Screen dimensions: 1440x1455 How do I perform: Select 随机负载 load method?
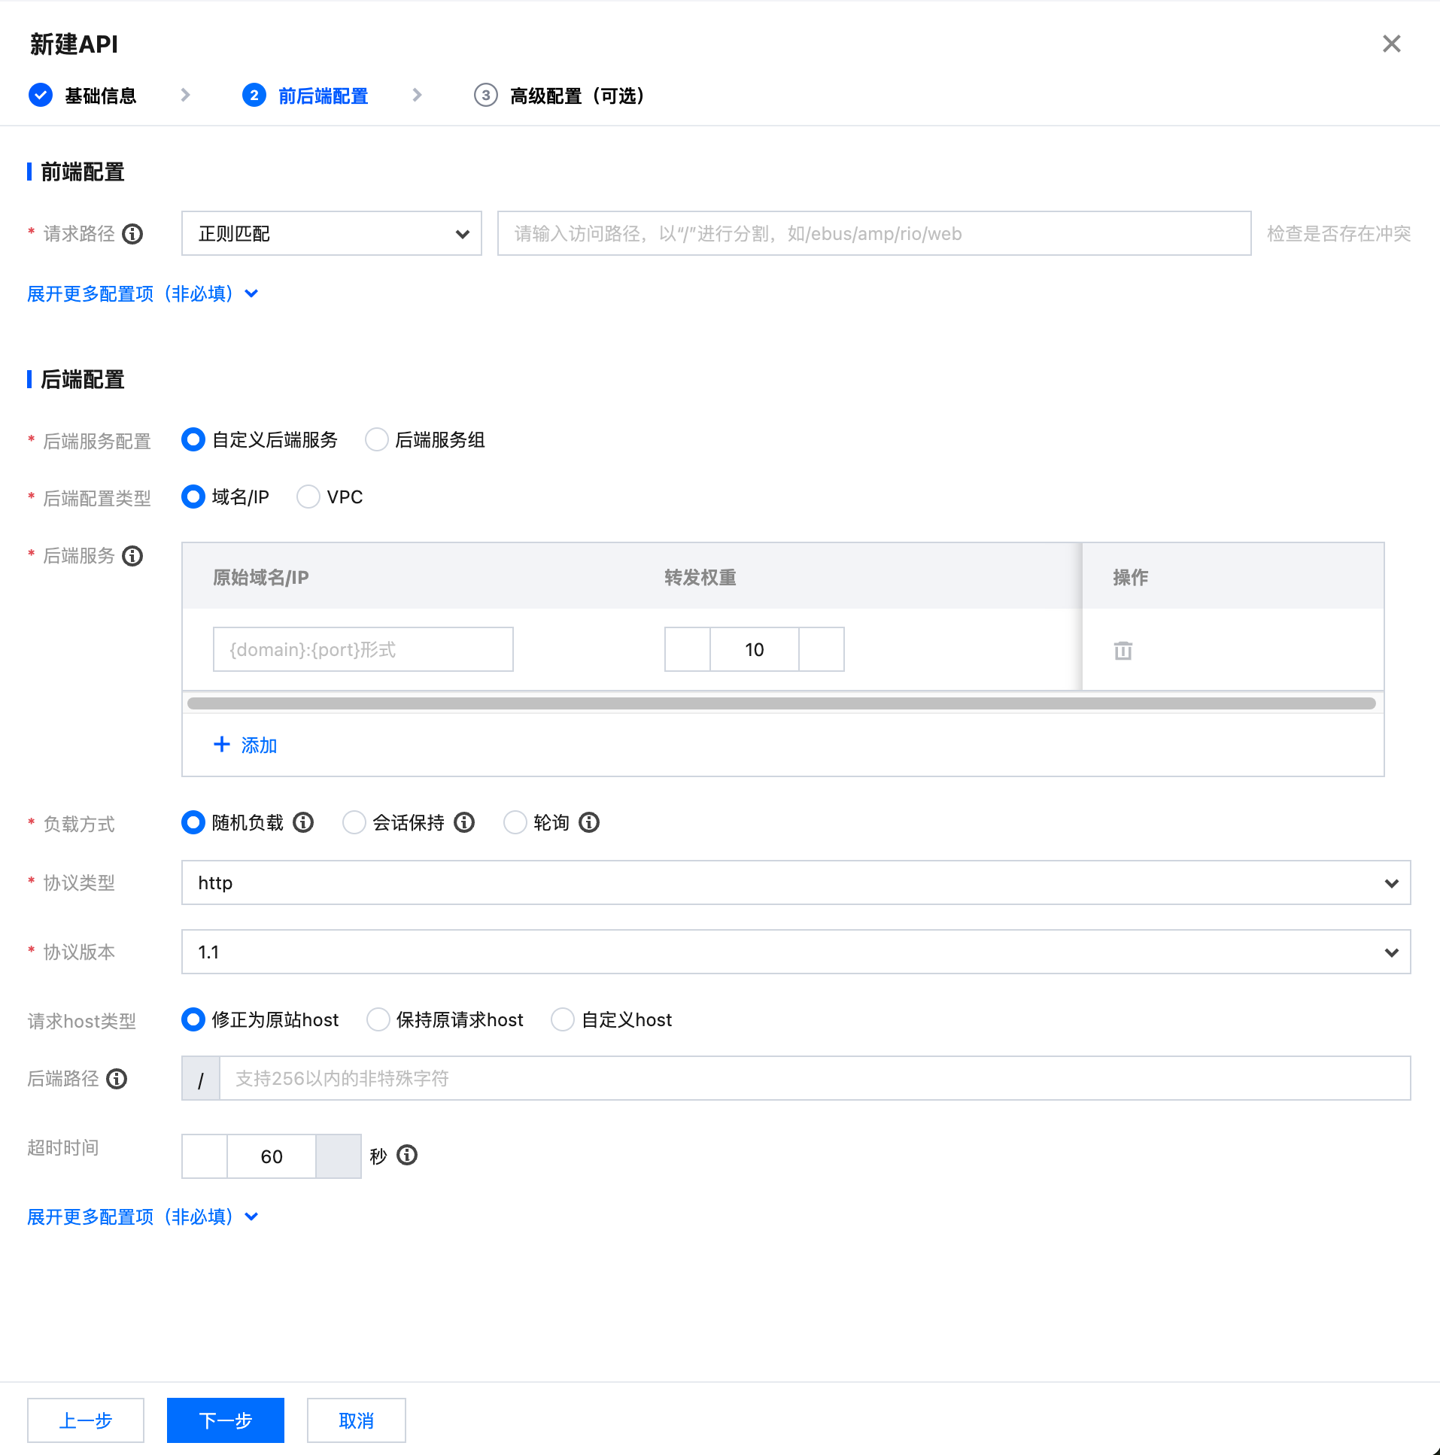tap(193, 822)
